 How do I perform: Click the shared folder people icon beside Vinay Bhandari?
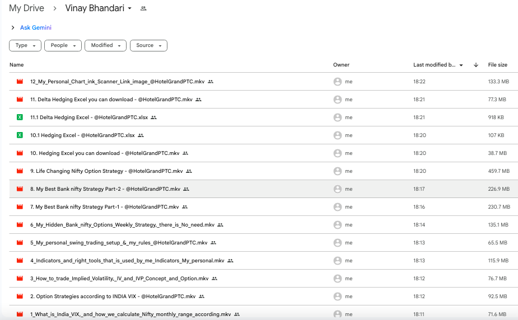tap(143, 8)
